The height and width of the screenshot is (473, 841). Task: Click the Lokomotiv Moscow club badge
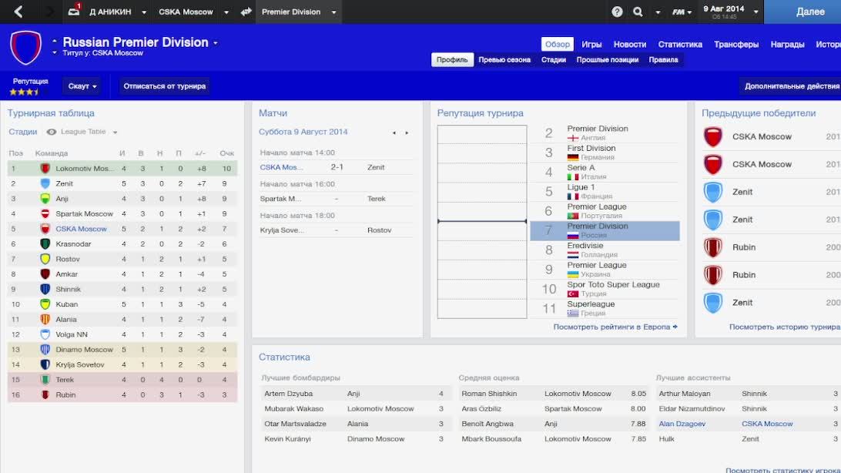[x=45, y=169]
